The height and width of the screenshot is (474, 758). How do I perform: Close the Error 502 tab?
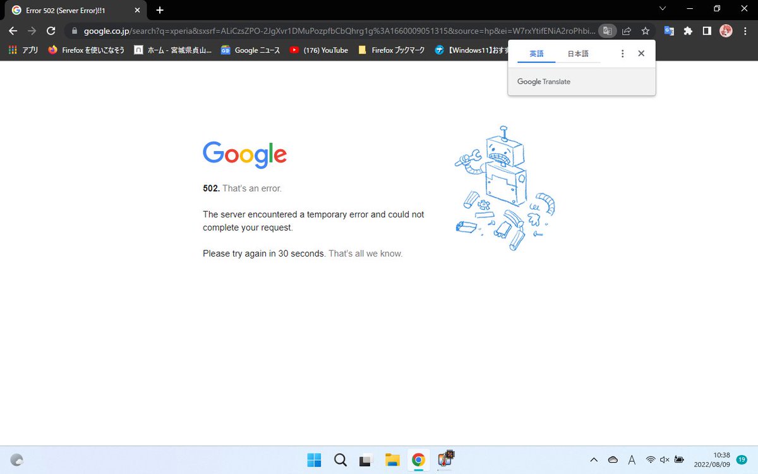[137, 10]
